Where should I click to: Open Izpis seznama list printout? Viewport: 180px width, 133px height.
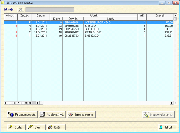[x=81, y=114]
